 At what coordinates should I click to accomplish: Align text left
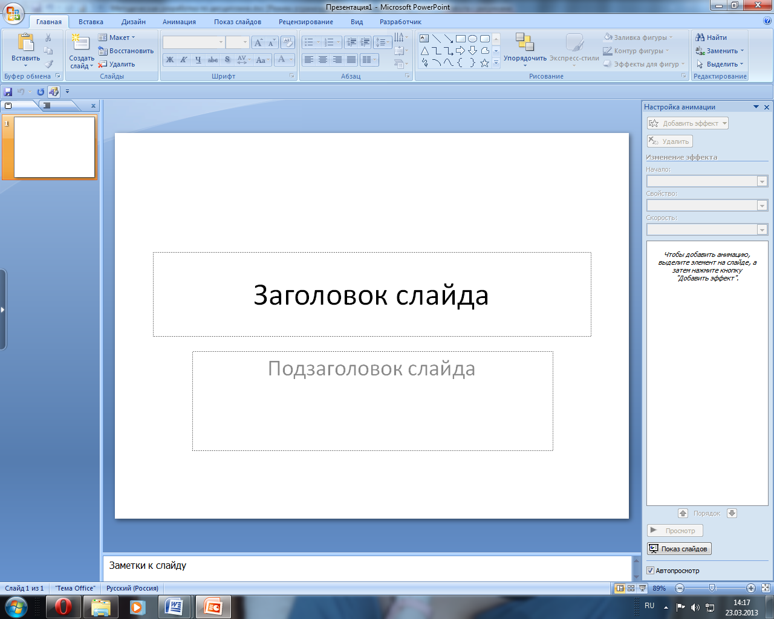pyautogui.click(x=308, y=60)
